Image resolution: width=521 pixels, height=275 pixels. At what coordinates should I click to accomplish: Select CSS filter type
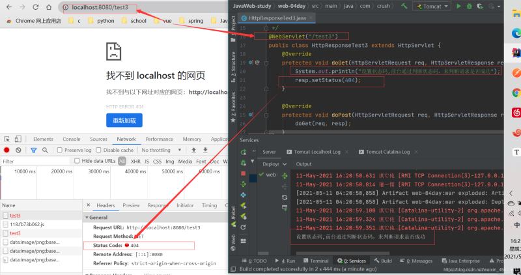157,161
